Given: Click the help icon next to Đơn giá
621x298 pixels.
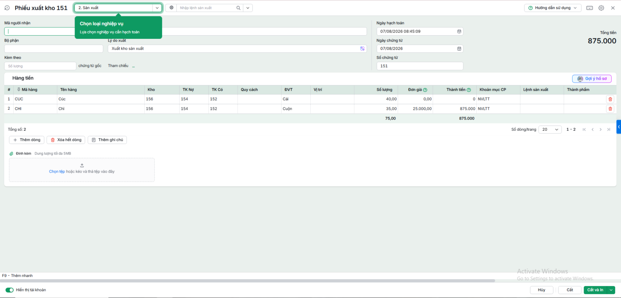Looking at the screenshot, I should point(425,90).
